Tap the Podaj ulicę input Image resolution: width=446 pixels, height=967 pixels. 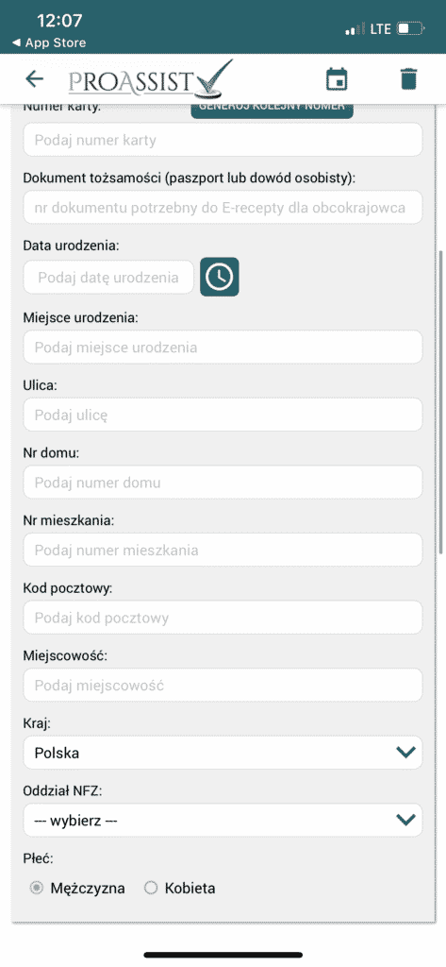pyautogui.click(x=223, y=416)
